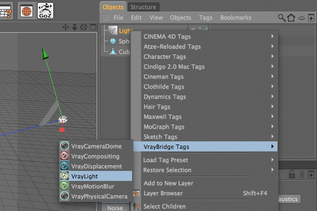317x211 pixels.
Task: Click the VrayPhysicalCamera tag icon
Action: [x=64, y=196]
